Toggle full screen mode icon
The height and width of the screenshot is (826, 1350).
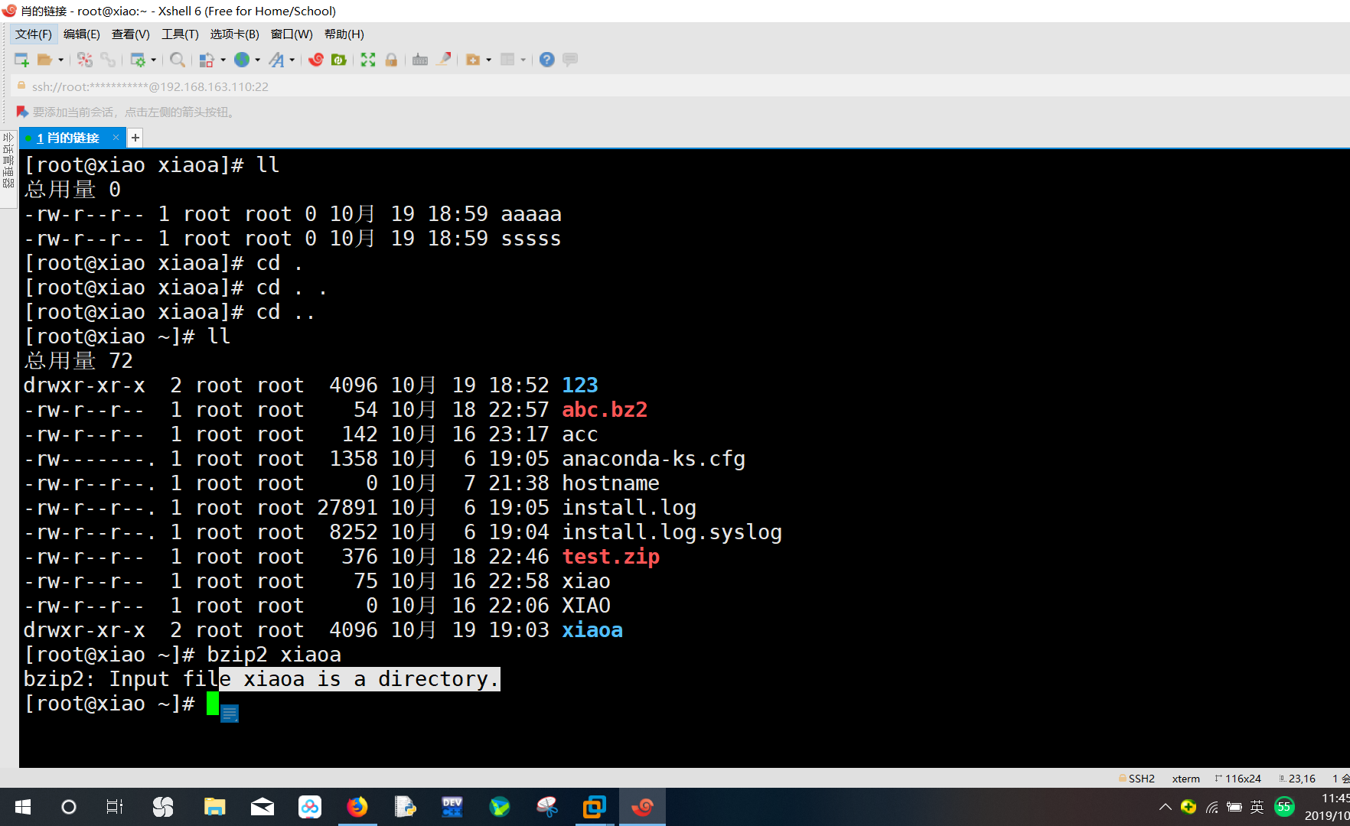click(x=368, y=60)
